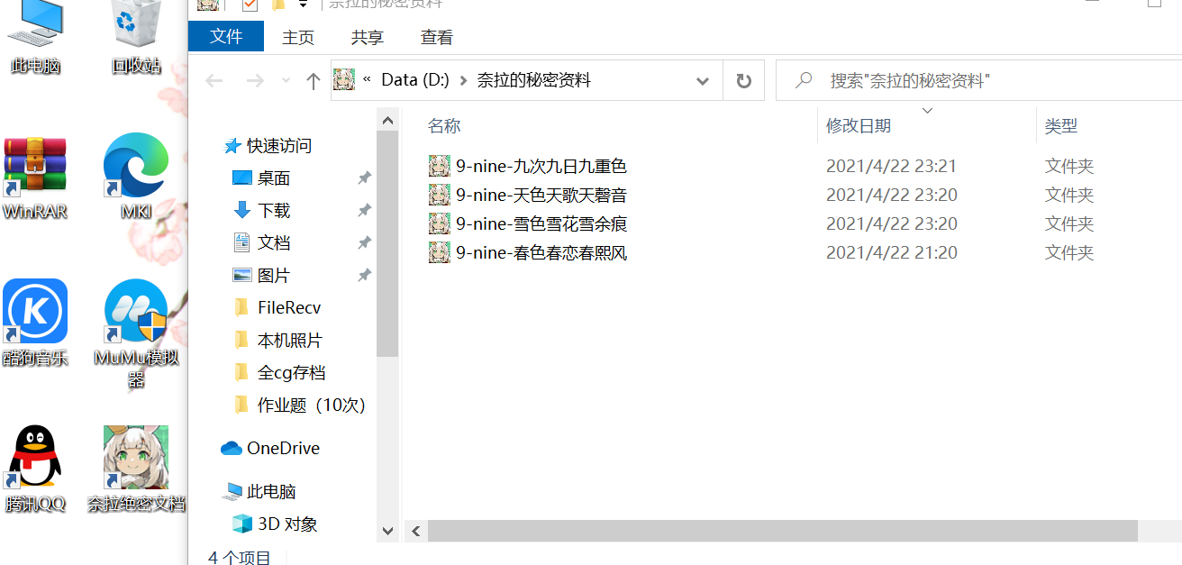Open 本机照片 folder in navigation pane
Screen dimensions: 1182x565
pyautogui.click(x=288, y=341)
